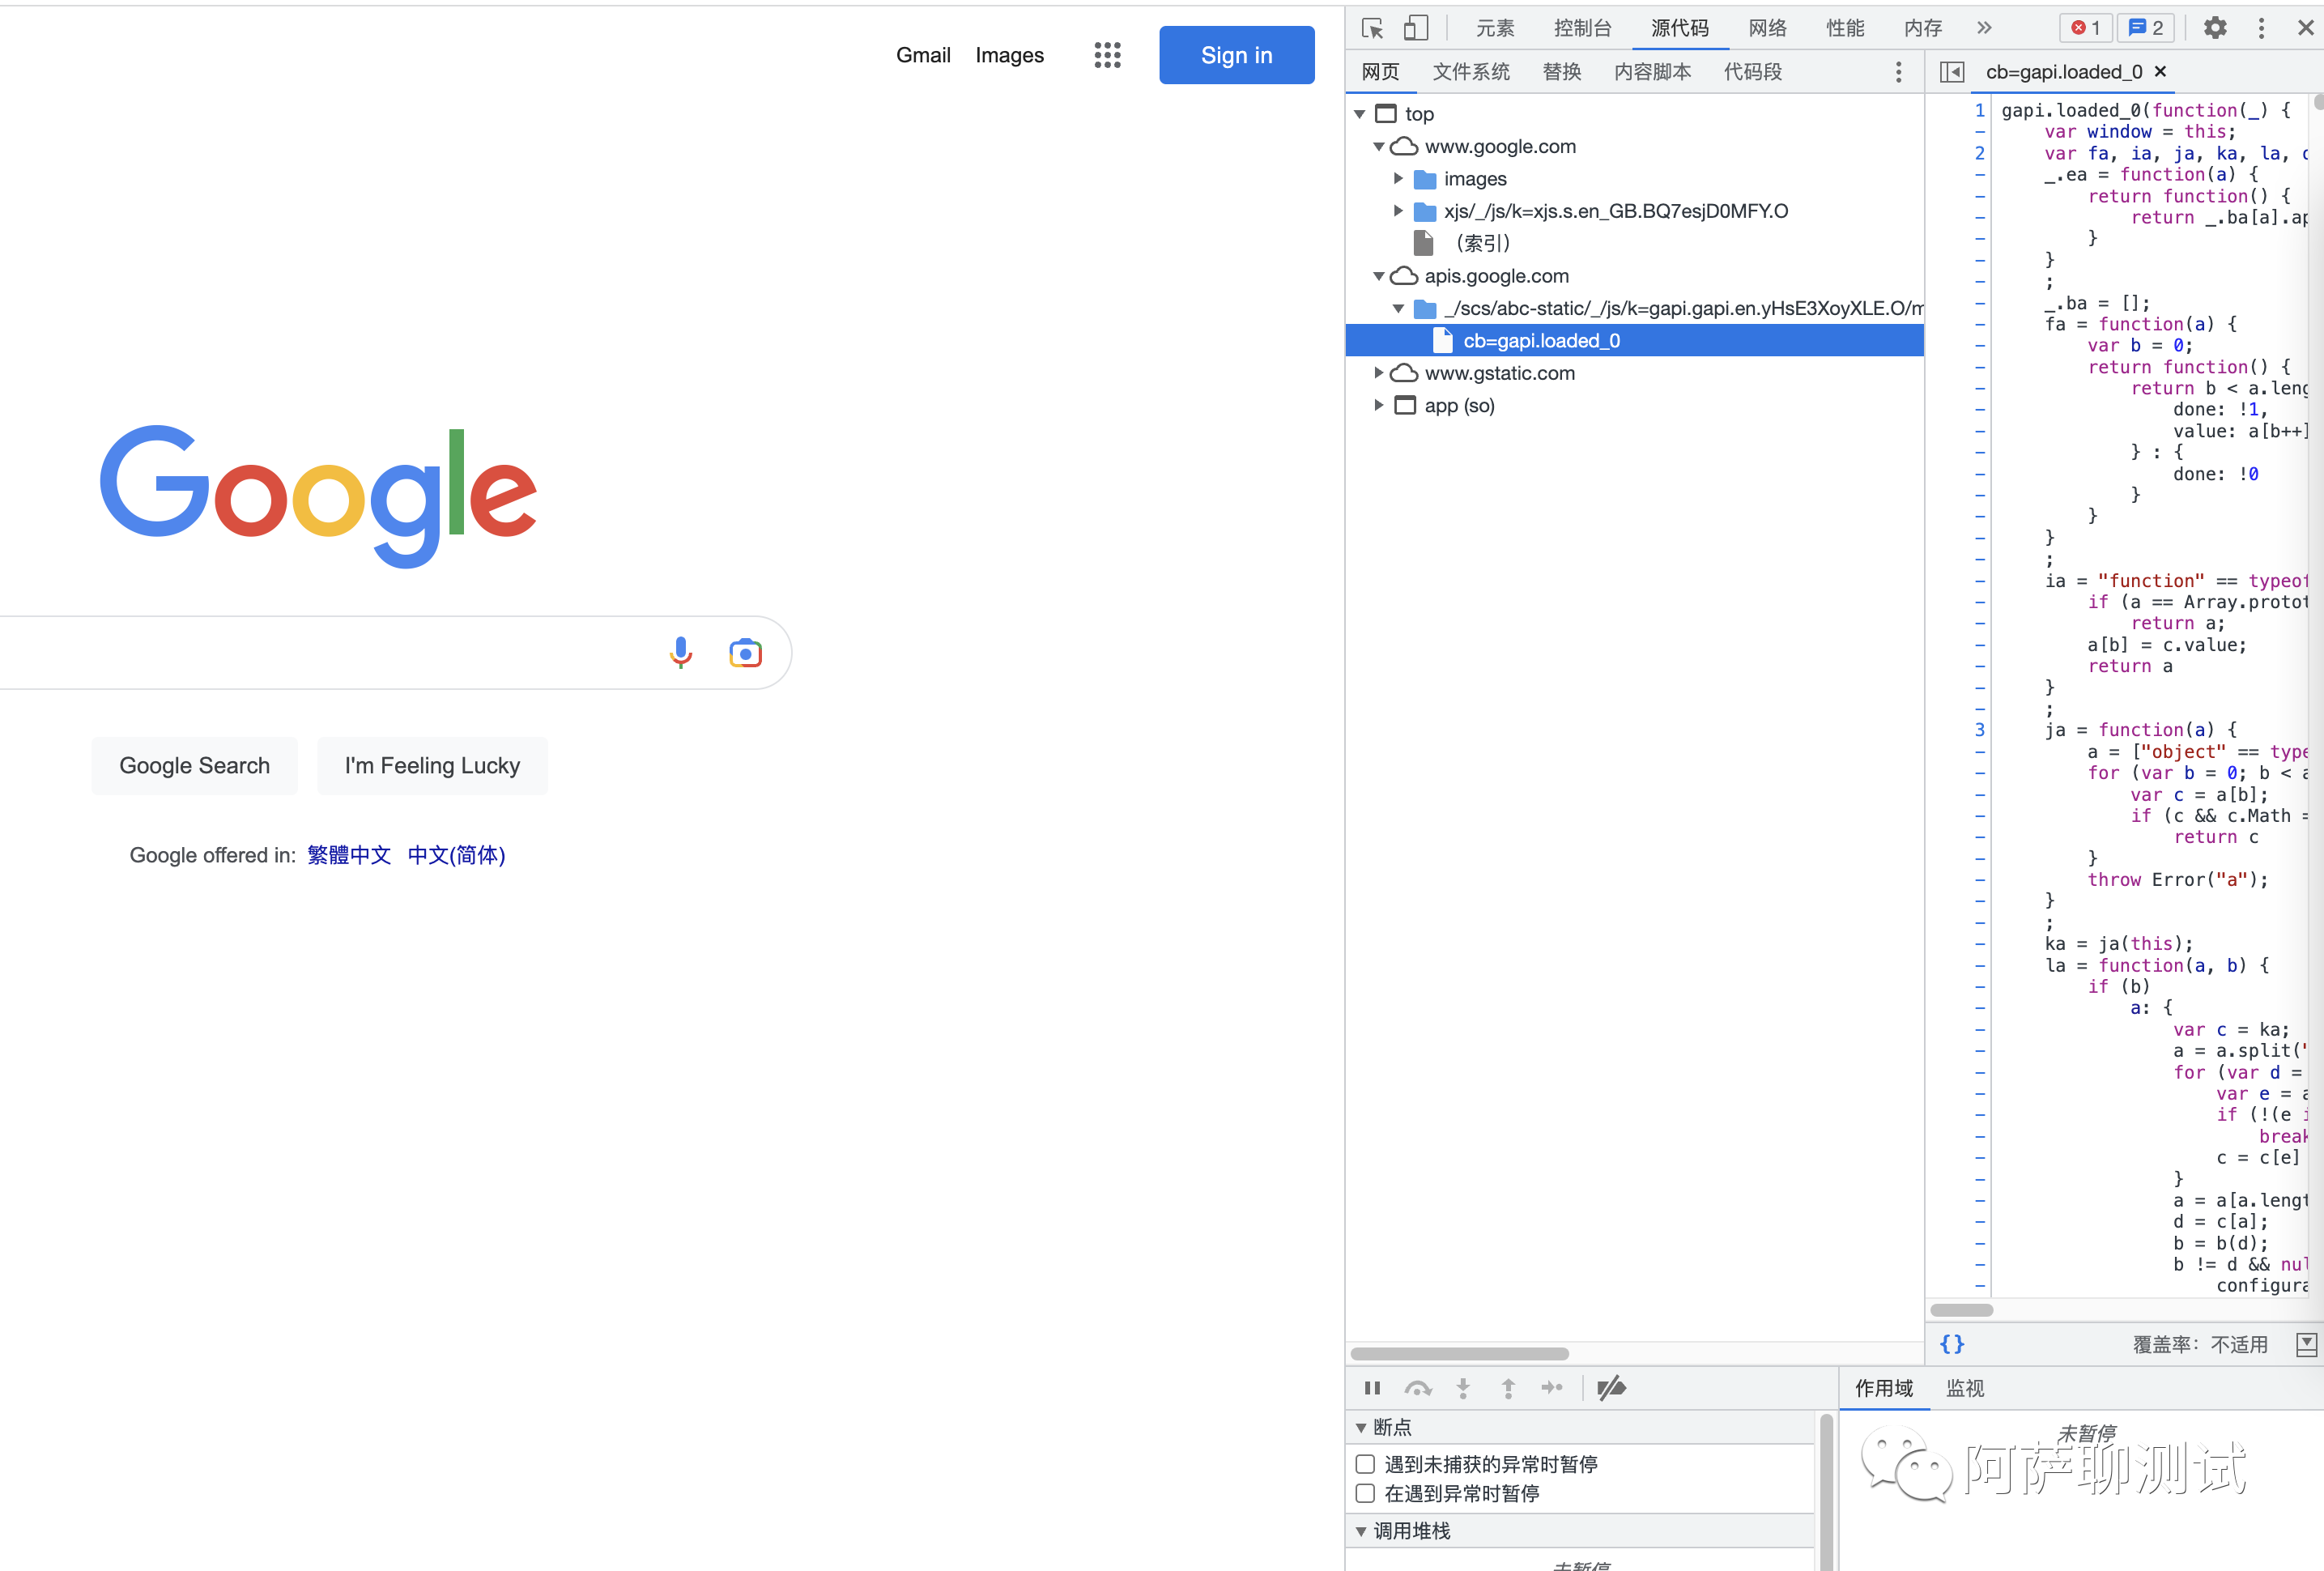2324x1571 pixels.
Task: Click the Google apps grid icon
Action: click(1107, 55)
